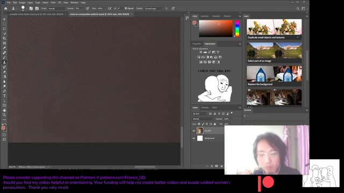Select the Lasso tool
This screenshot has height=193, width=344.
[x=4, y=28]
